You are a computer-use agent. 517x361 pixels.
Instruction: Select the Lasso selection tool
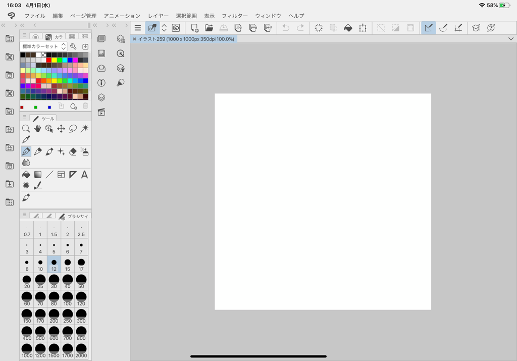click(73, 129)
